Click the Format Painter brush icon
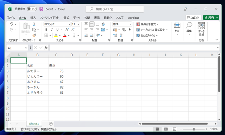This screenshot has width=225, height=135. tap(34, 35)
